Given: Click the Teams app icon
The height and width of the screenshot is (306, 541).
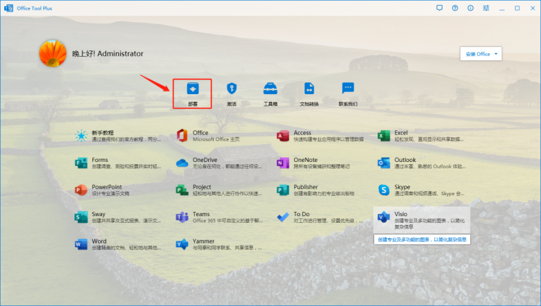Looking at the screenshot, I should 182,217.
